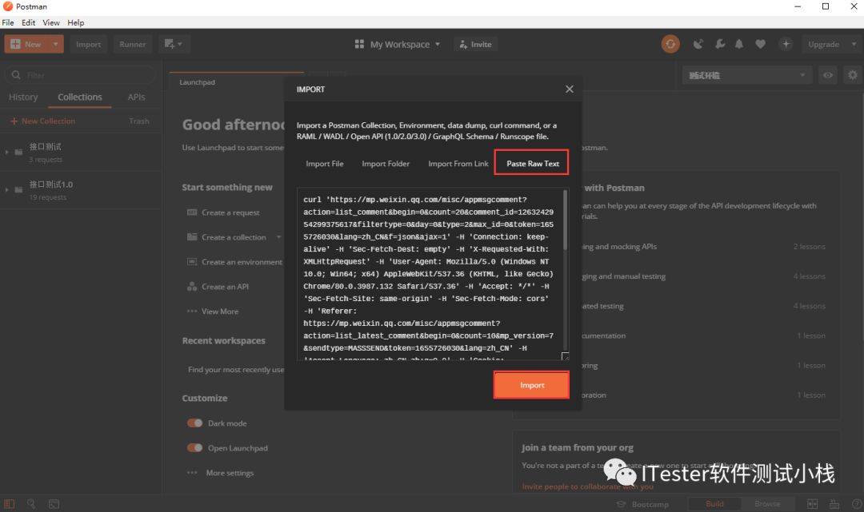Open Trash link in sidebar
The image size is (864, 512).
[139, 121]
